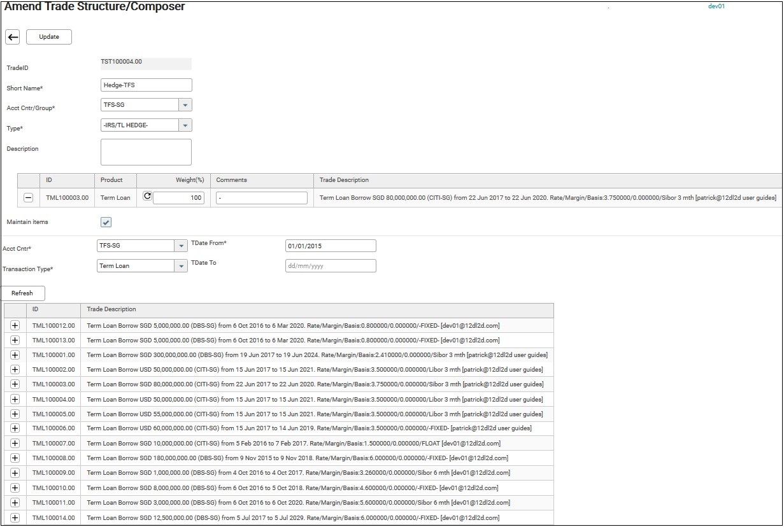Add trade TML100004.00 with plus icon
This screenshot has width=784, height=527.
click(x=15, y=399)
